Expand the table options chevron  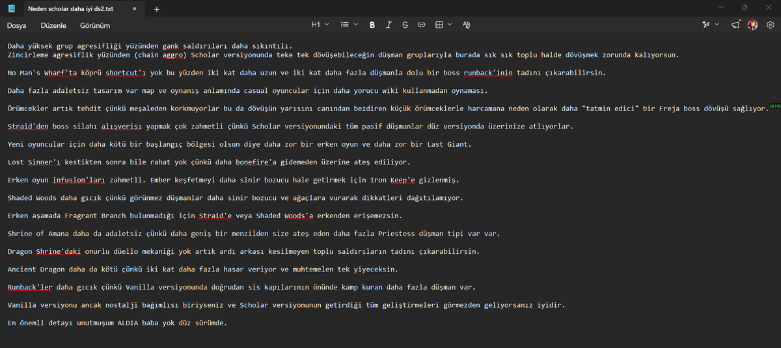[450, 25]
